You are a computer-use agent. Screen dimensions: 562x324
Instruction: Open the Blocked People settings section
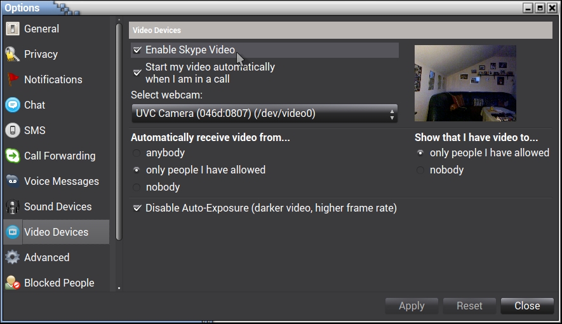[58, 283]
